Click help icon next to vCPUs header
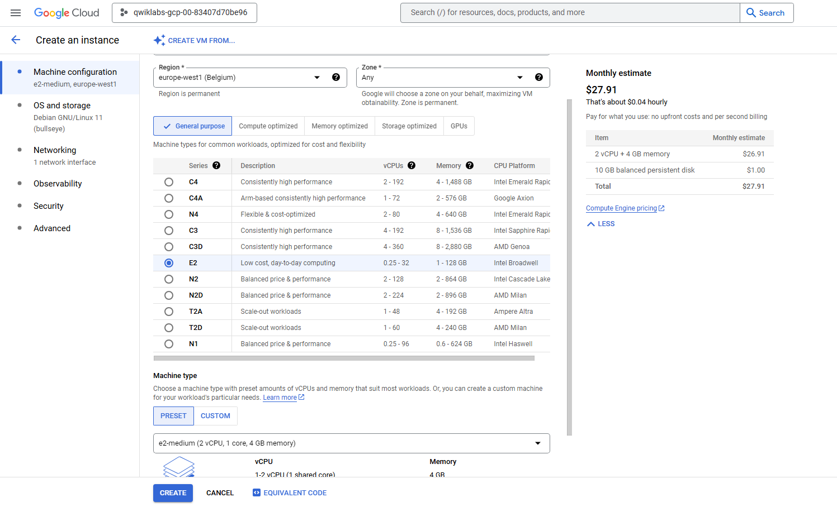 coord(412,165)
